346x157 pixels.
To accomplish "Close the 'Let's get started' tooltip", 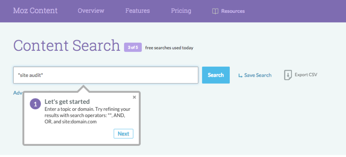I will pos(135,97).
